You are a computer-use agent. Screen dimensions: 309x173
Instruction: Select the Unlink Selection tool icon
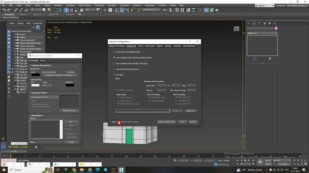(21, 10)
